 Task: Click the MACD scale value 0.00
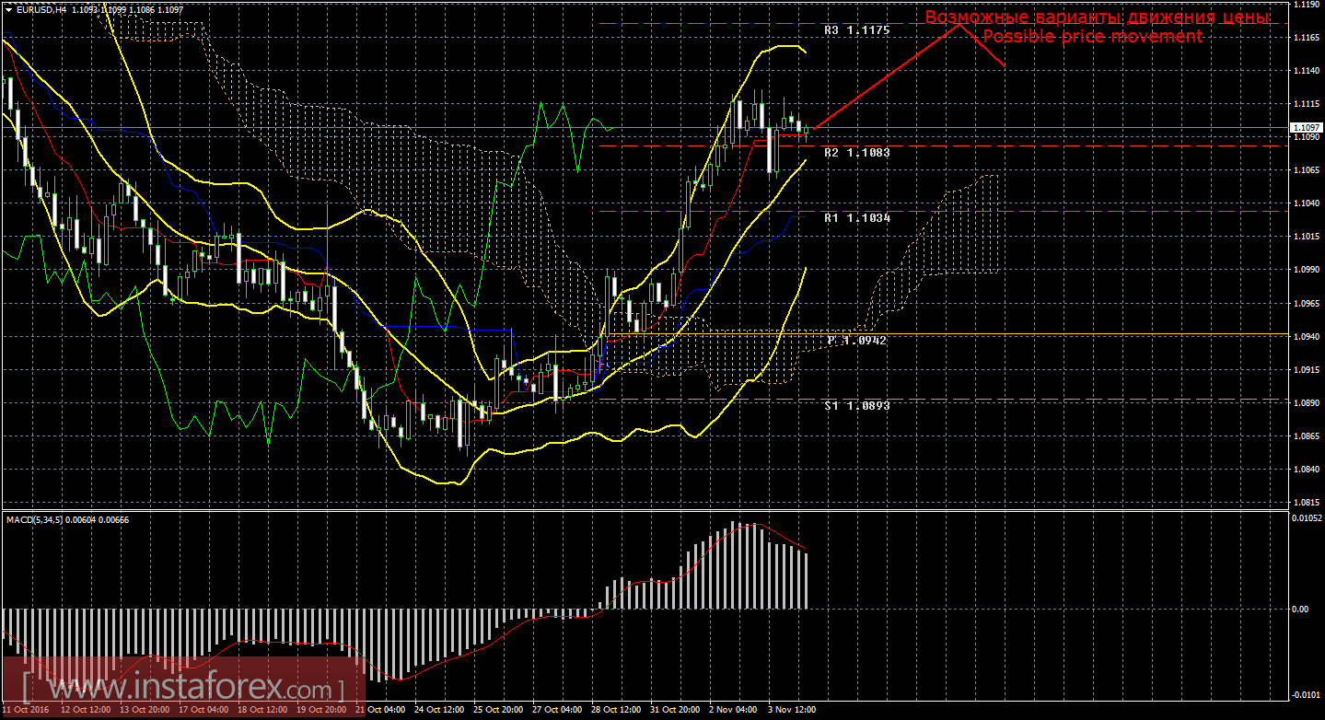pyautogui.click(x=1301, y=609)
